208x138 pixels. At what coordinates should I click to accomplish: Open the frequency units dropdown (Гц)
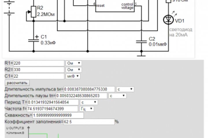coord(87,109)
